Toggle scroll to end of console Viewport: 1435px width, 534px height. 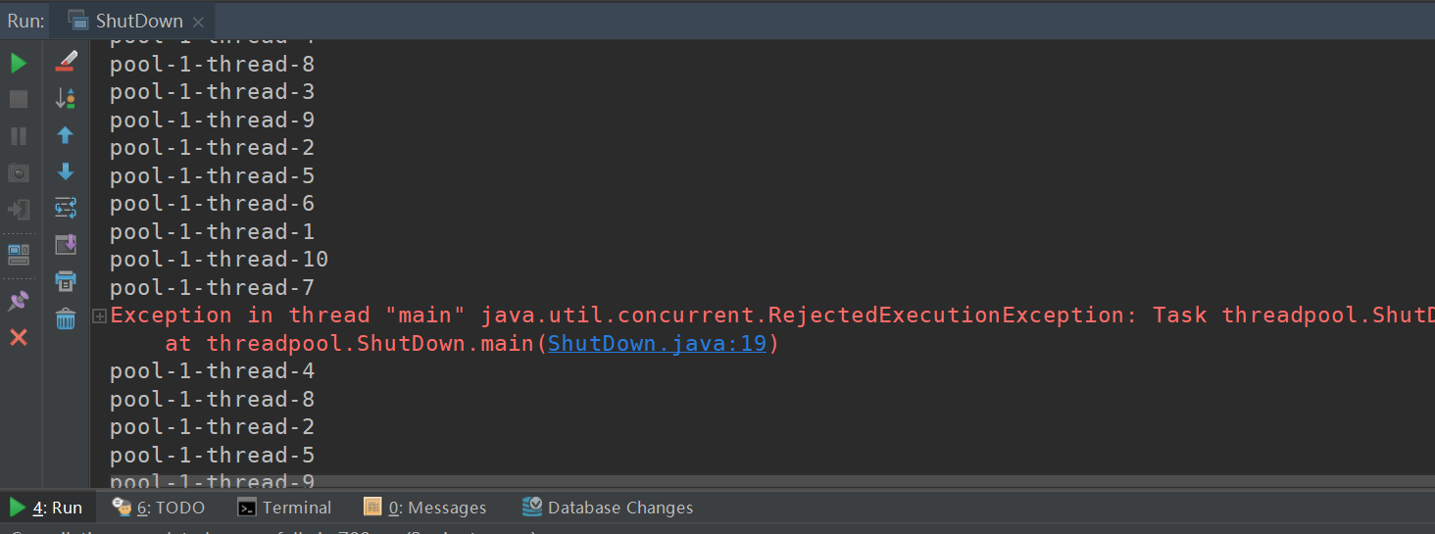tap(66, 245)
